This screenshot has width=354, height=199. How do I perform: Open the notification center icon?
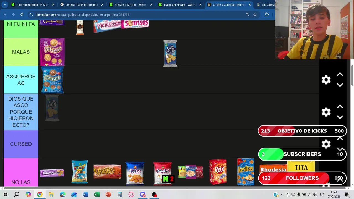(x=347, y=195)
